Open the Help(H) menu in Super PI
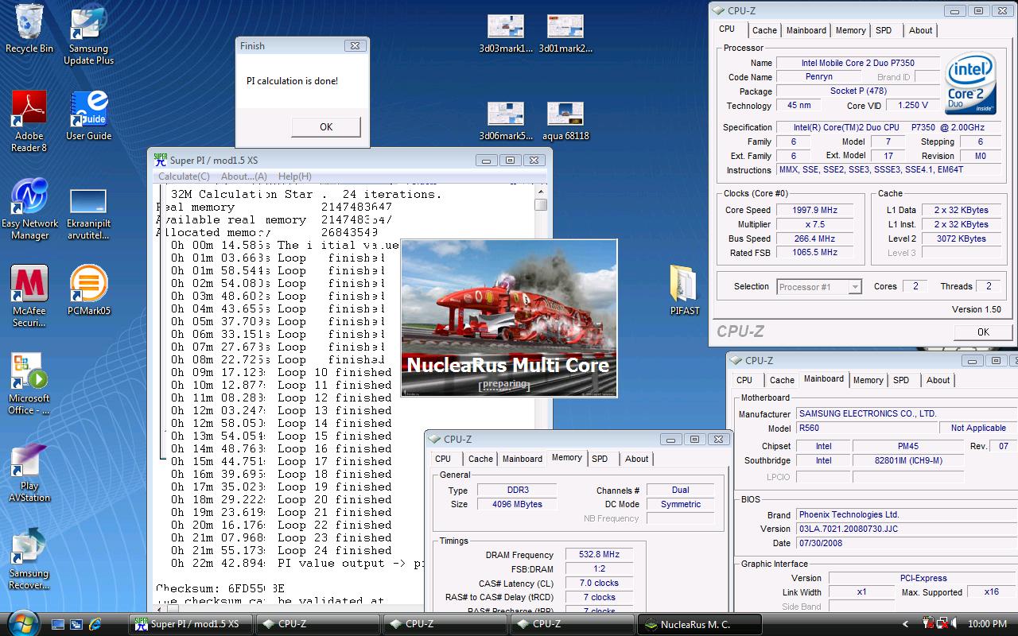This screenshot has height=636, width=1018. (295, 176)
